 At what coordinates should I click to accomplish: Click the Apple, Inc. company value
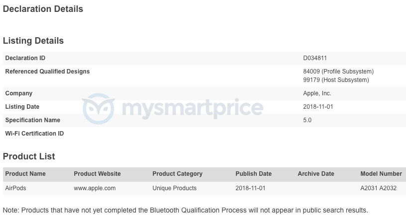coord(317,93)
